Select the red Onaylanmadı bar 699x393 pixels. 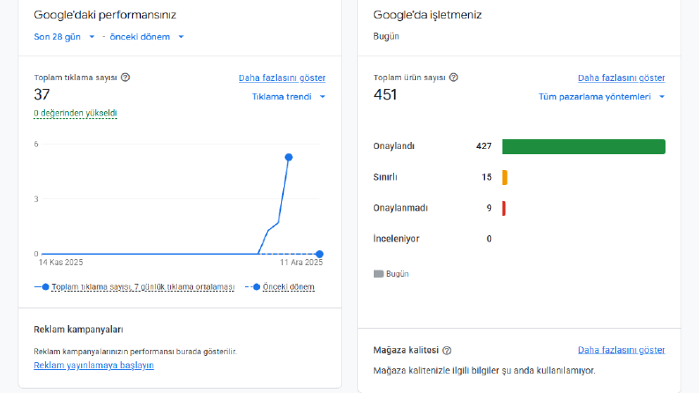click(503, 208)
